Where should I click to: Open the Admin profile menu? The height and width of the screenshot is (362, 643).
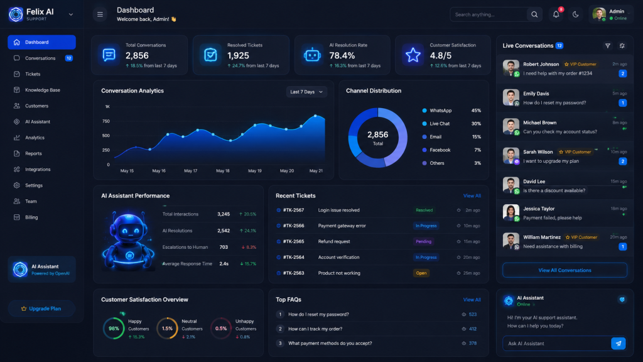(x=610, y=14)
